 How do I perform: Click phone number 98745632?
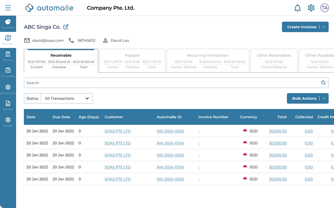(x=86, y=40)
